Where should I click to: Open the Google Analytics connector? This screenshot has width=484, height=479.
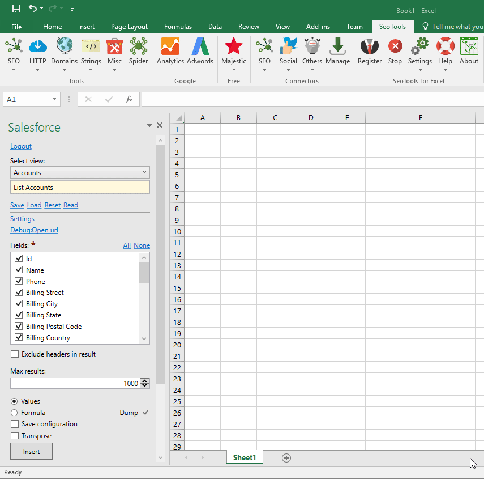point(170,46)
